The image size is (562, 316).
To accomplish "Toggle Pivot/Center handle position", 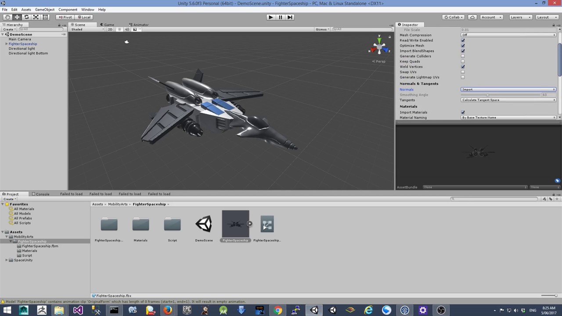I will click(65, 17).
